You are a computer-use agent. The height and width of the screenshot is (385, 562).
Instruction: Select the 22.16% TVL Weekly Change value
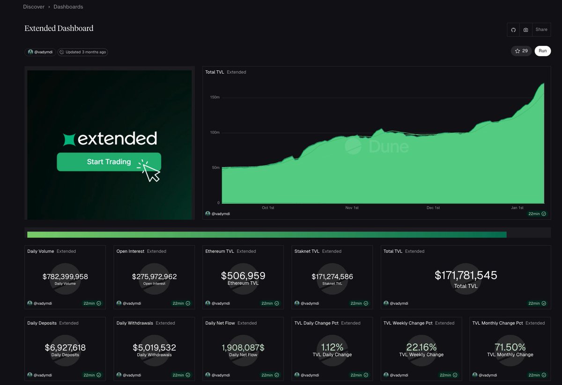point(421,347)
